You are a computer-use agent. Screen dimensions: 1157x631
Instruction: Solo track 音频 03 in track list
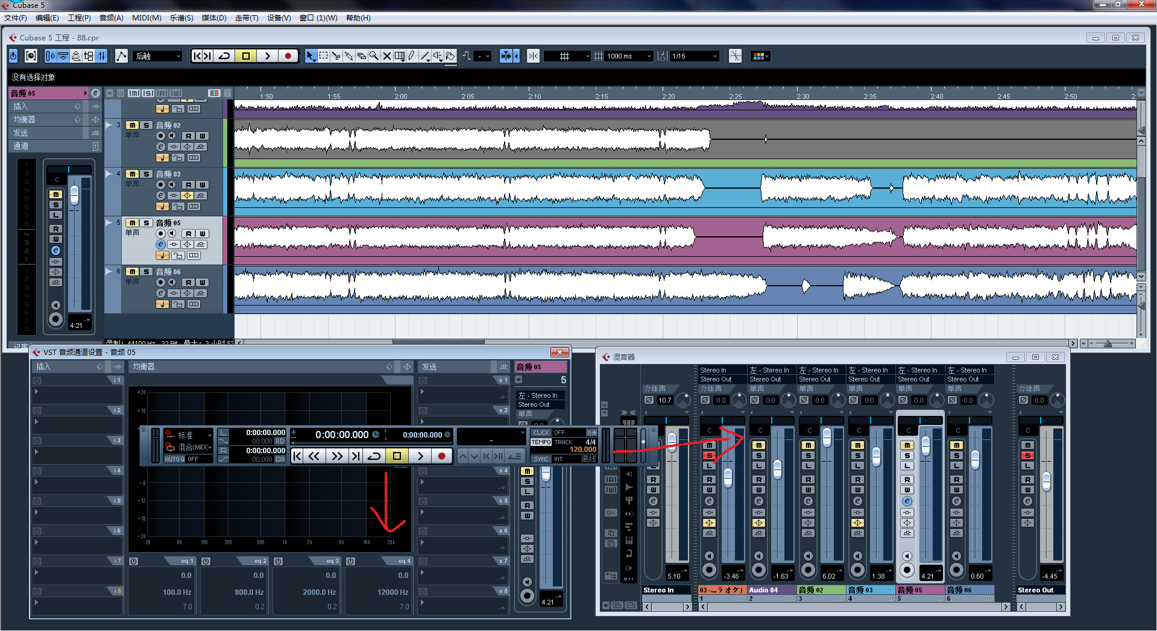point(147,174)
